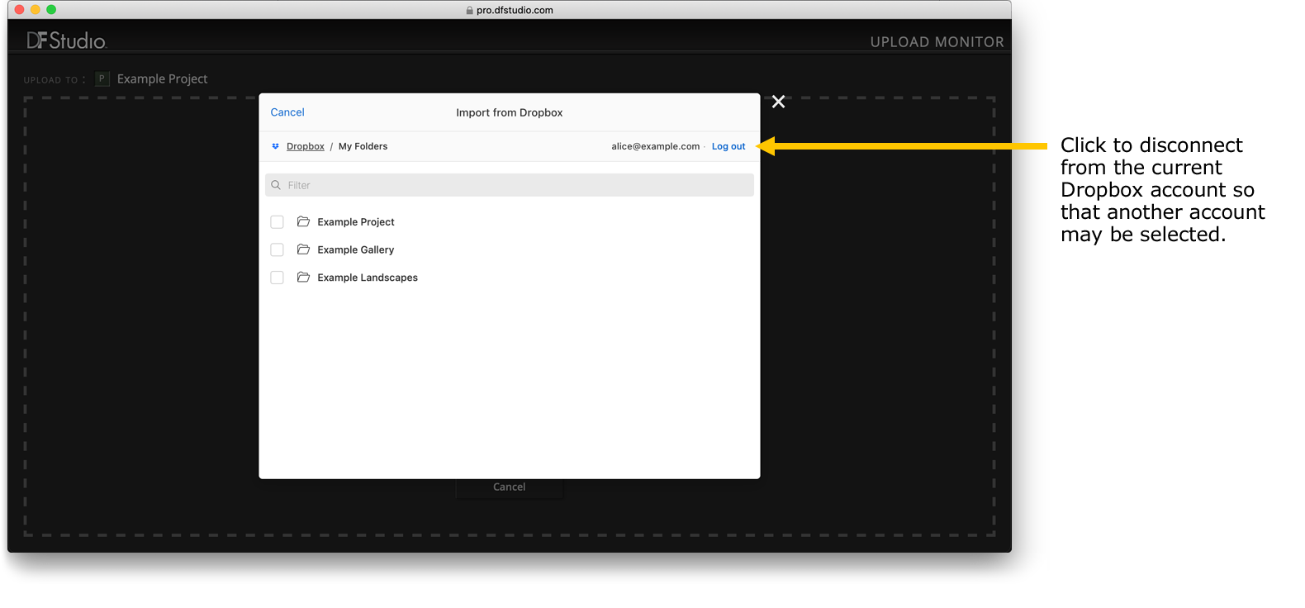Select the My Folders breadcrumb
1305x608 pixels.
point(363,146)
